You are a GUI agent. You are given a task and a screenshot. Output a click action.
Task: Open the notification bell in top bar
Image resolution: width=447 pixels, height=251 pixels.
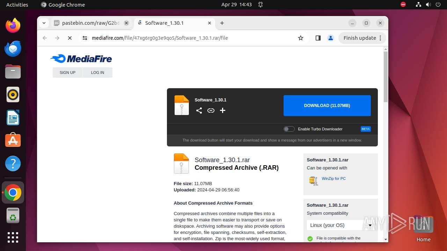[x=261, y=5]
